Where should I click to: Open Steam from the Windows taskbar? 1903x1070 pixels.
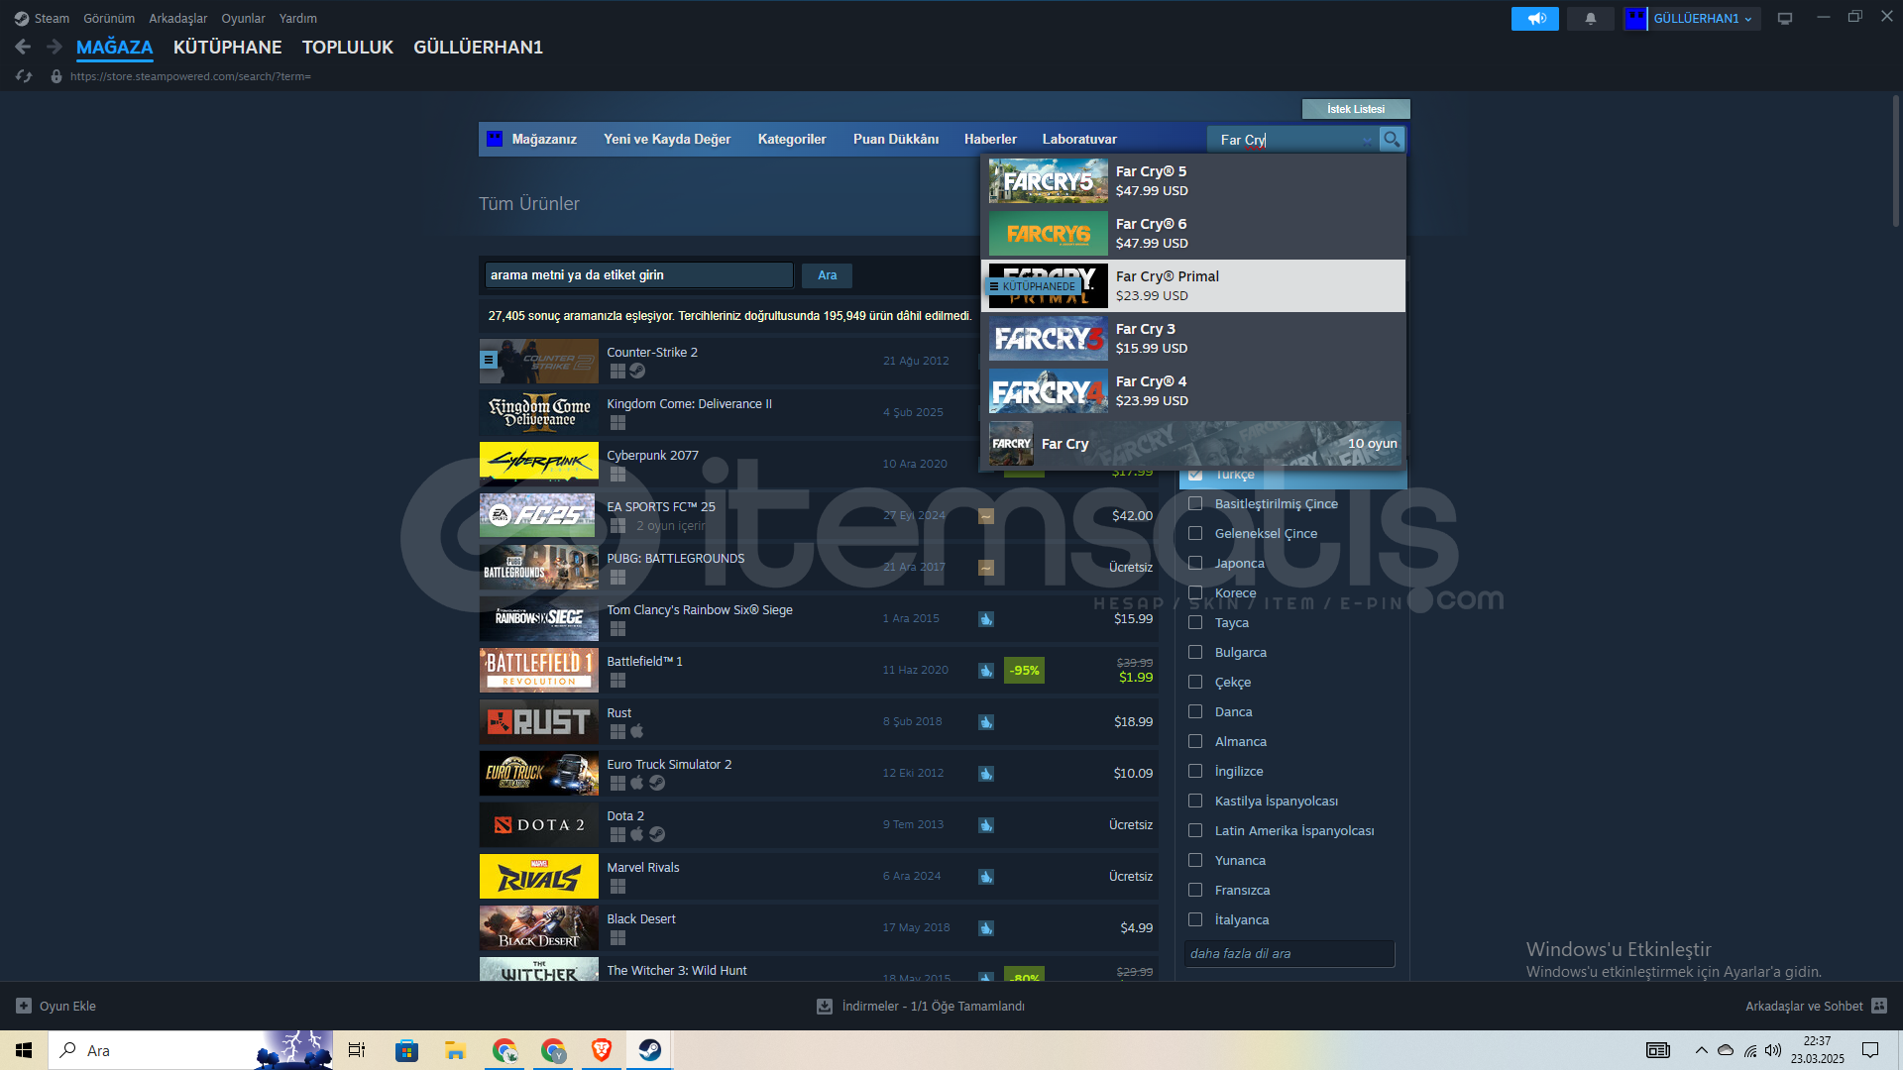tap(650, 1050)
